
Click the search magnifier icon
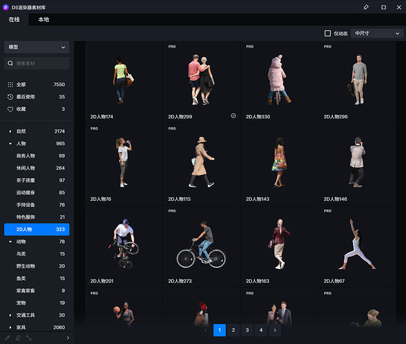click(x=10, y=63)
